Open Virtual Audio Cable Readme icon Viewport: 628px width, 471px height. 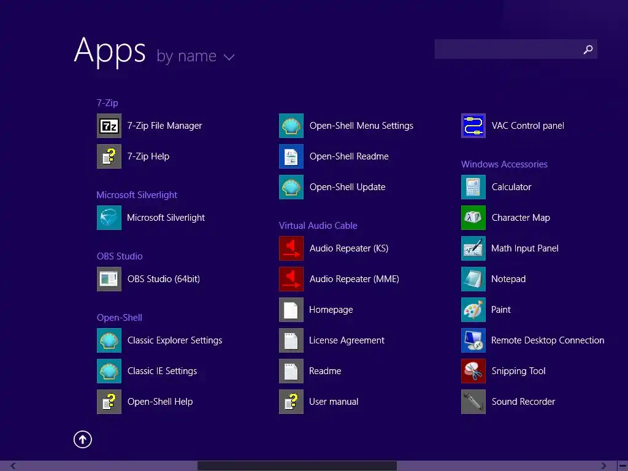pyautogui.click(x=291, y=371)
